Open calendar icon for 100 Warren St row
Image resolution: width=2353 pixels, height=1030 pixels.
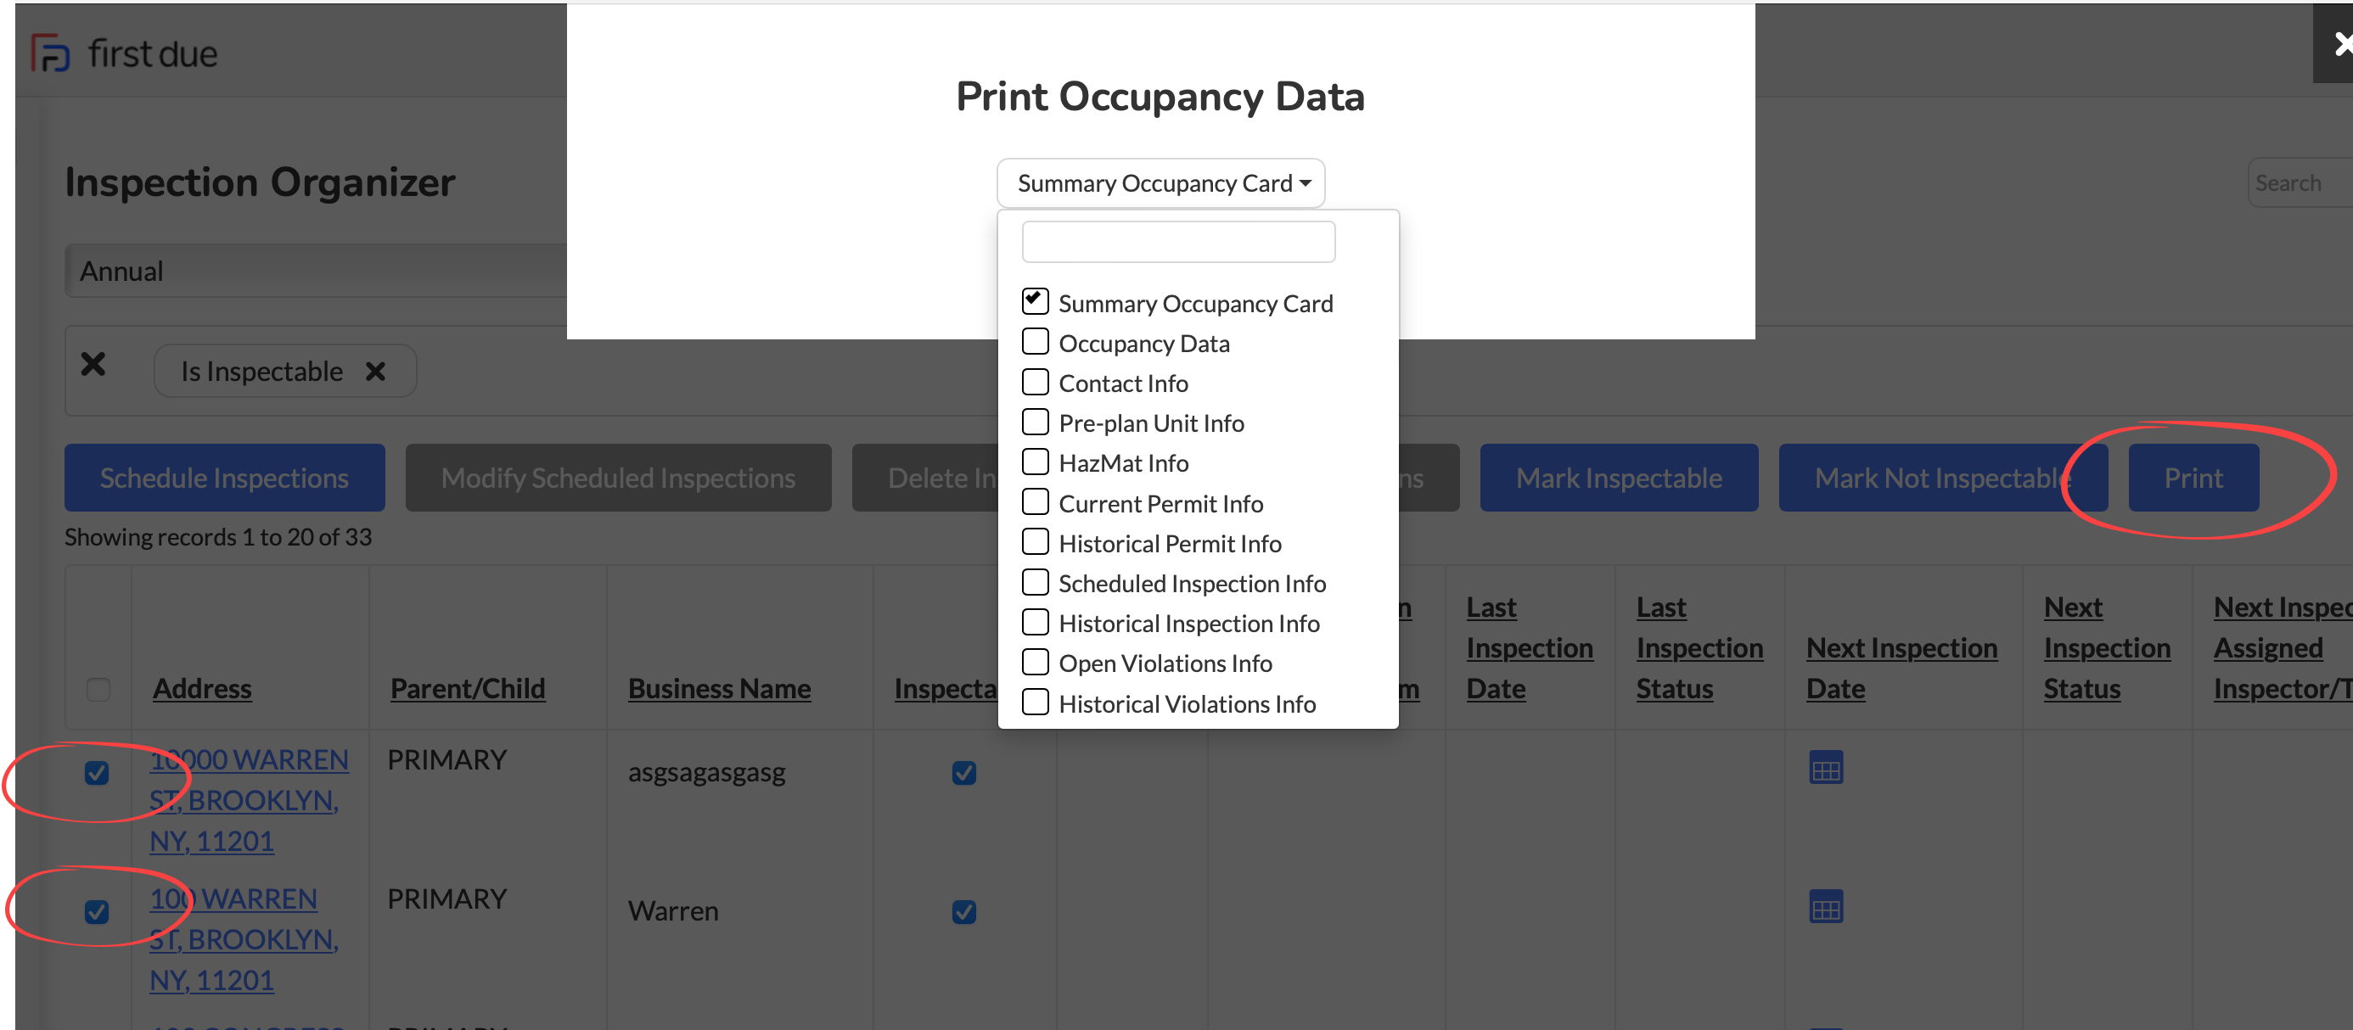click(x=1825, y=907)
